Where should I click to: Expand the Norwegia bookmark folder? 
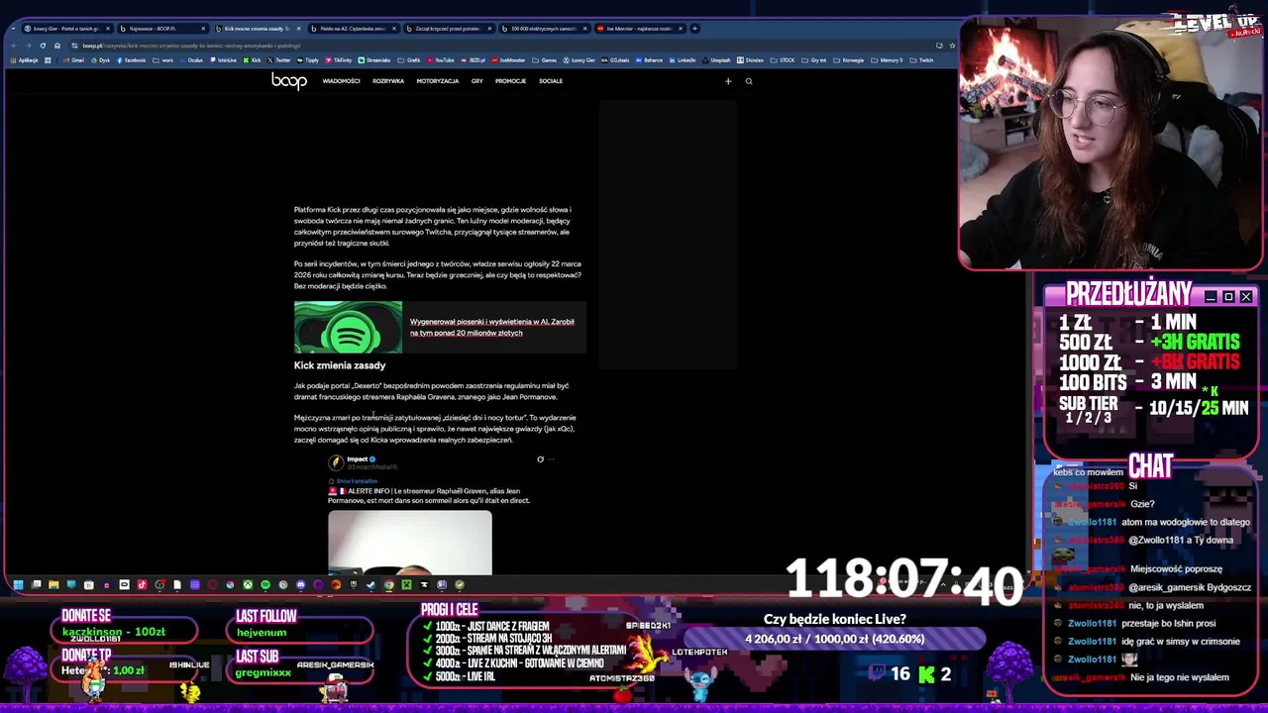849,60
